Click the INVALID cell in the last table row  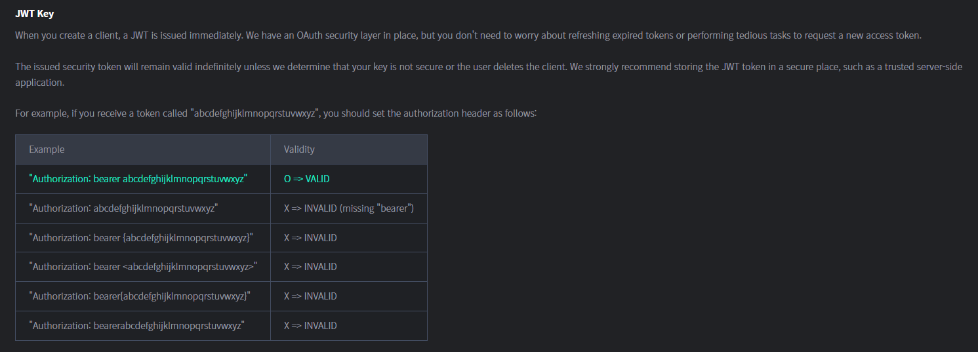(x=310, y=326)
